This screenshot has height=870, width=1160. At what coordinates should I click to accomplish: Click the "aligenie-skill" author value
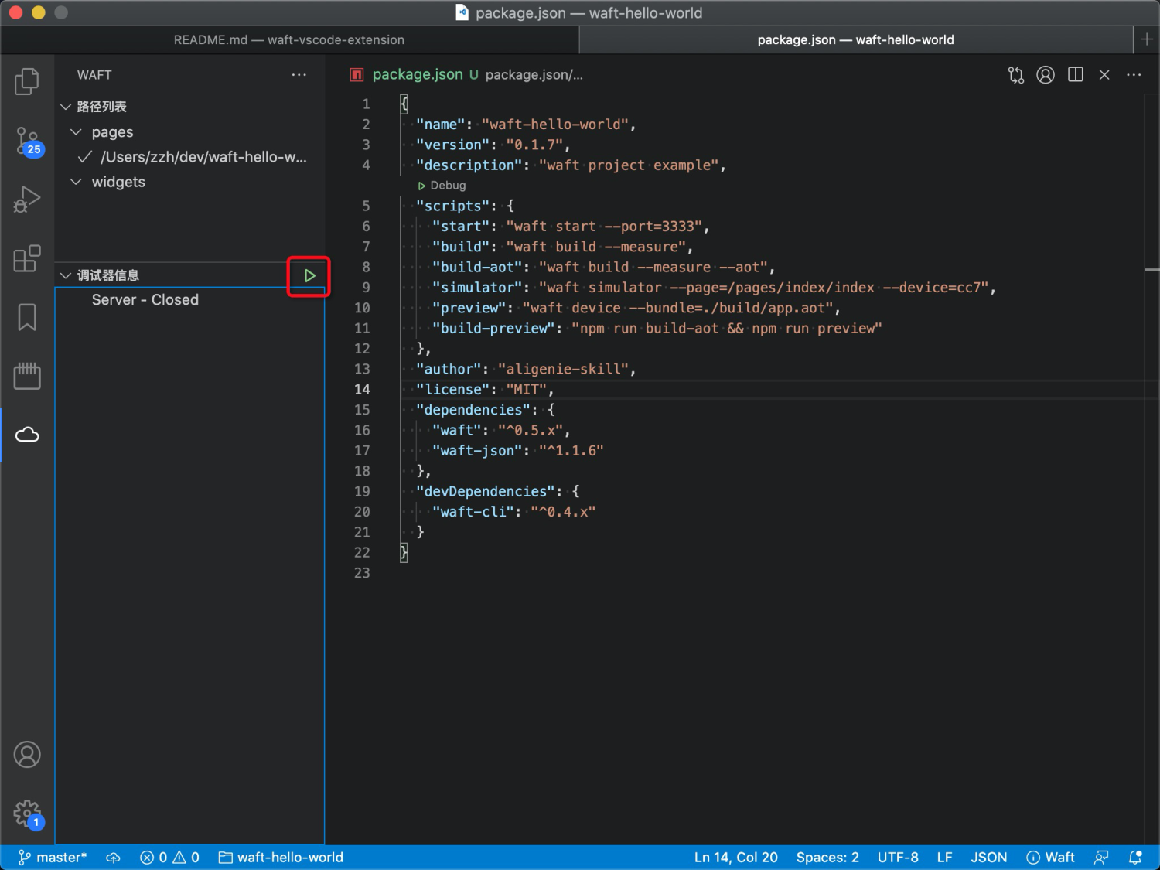563,370
